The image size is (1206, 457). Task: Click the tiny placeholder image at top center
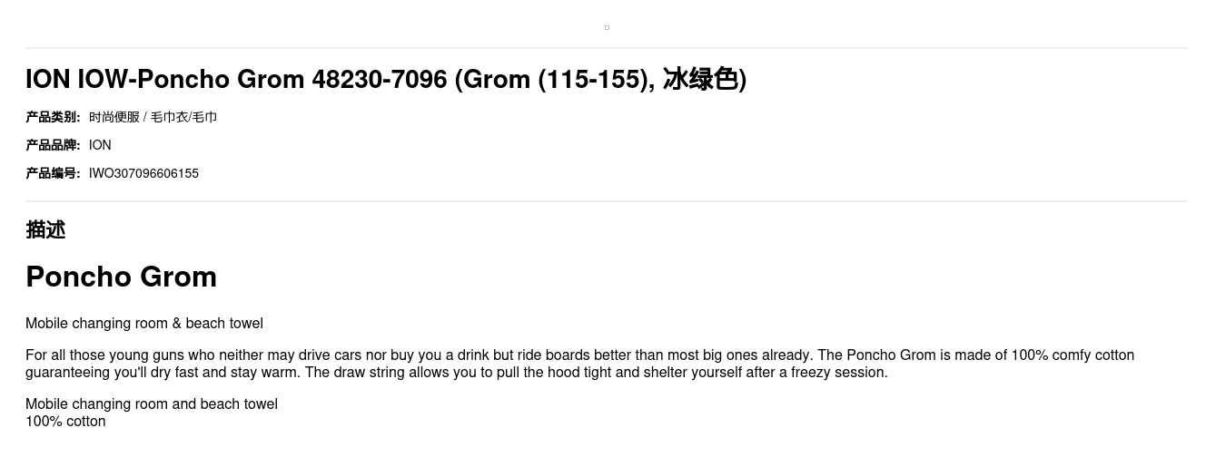(607, 27)
